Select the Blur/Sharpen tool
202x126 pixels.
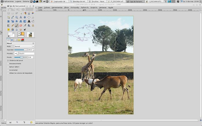(17, 30)
